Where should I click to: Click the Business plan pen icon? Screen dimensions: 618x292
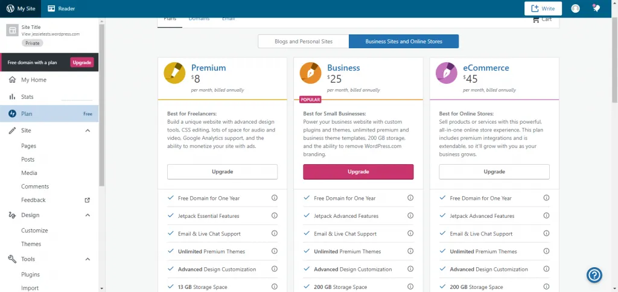point(311,73)
